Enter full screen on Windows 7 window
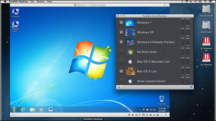This screenshot has width=216, height=121. 168,5
